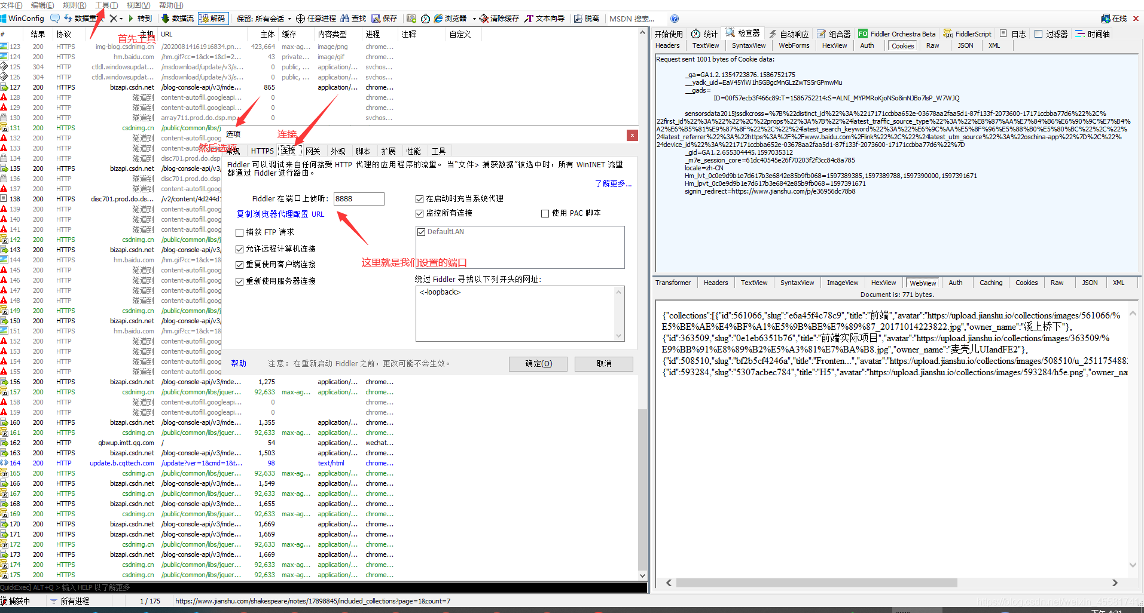
Task: Toggle allow remote computers to connect checkbox
Action: click(x=239, y=249)
